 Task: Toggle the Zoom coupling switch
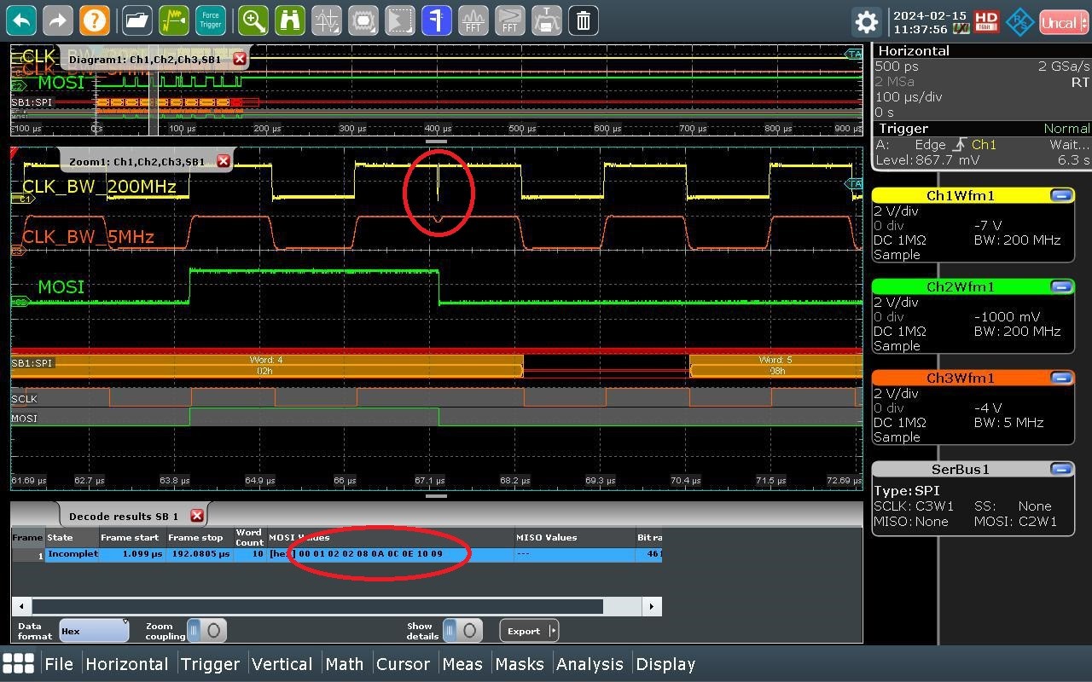point(206,631)
